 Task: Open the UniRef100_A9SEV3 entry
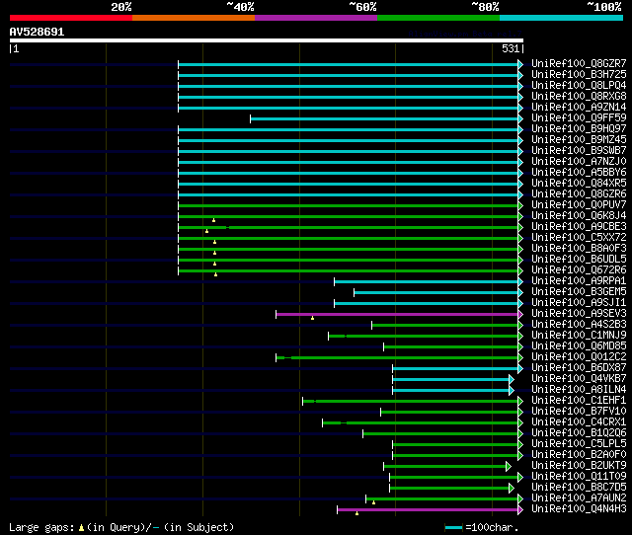point(579,314)
